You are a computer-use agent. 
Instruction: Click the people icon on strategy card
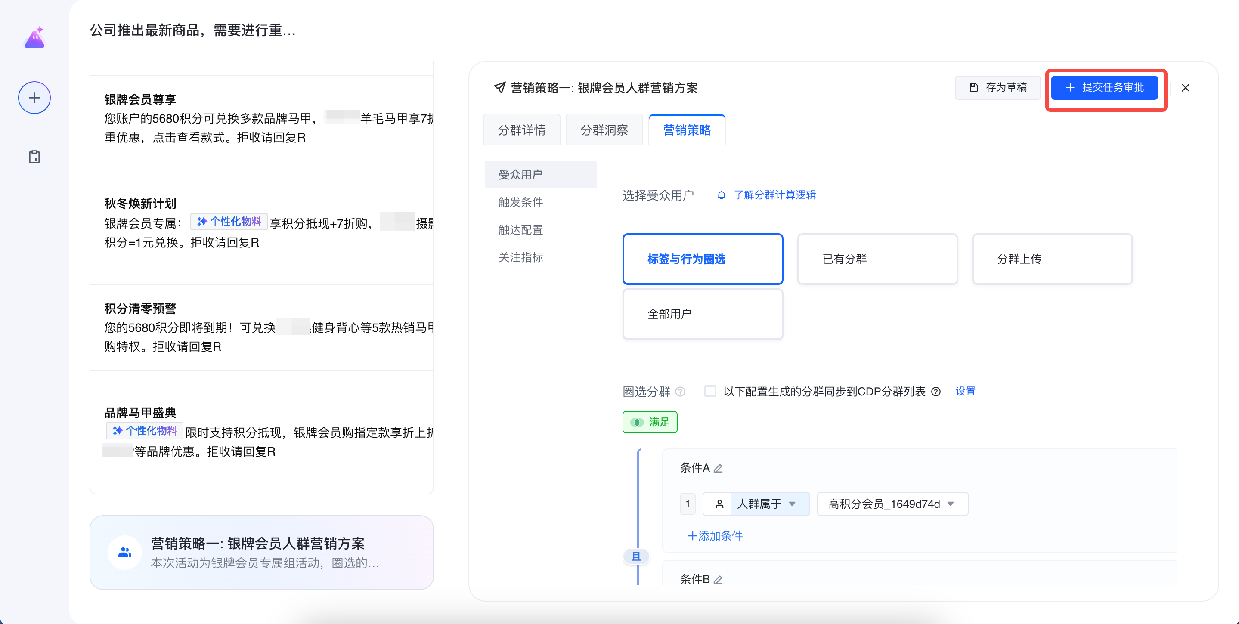(x=124, y=553)
